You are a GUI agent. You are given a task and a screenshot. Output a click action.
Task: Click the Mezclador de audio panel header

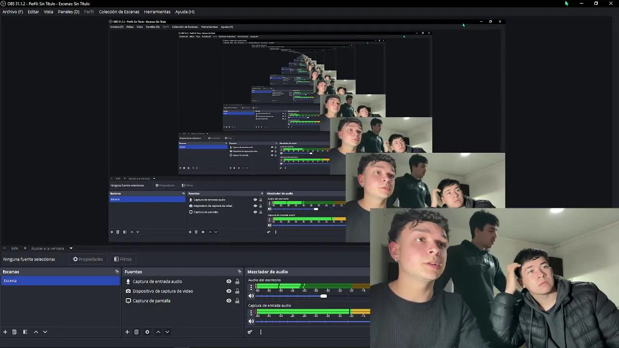(267, 272)
